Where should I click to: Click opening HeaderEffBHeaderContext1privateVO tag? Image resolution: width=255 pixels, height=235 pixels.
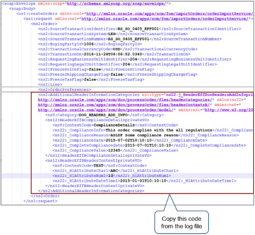93,160
